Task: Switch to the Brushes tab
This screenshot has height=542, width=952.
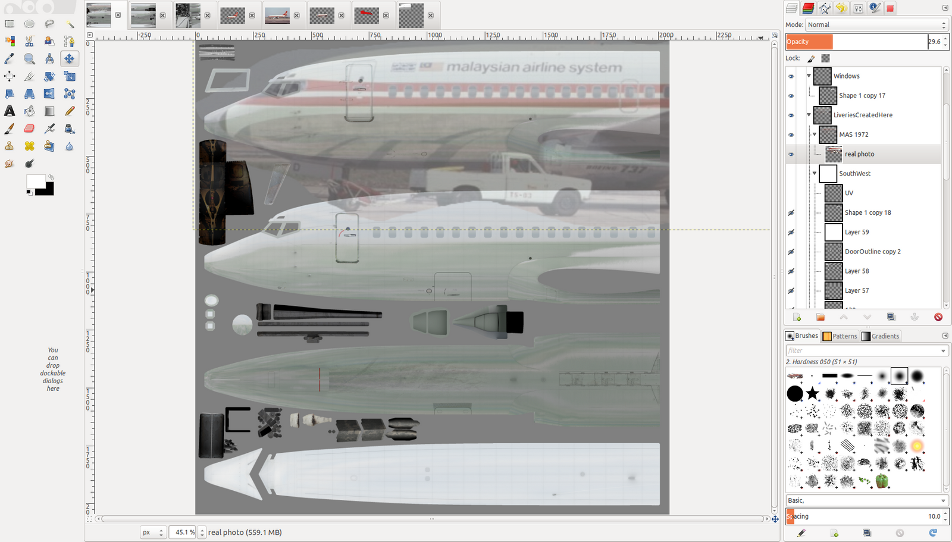Action: 802,336
